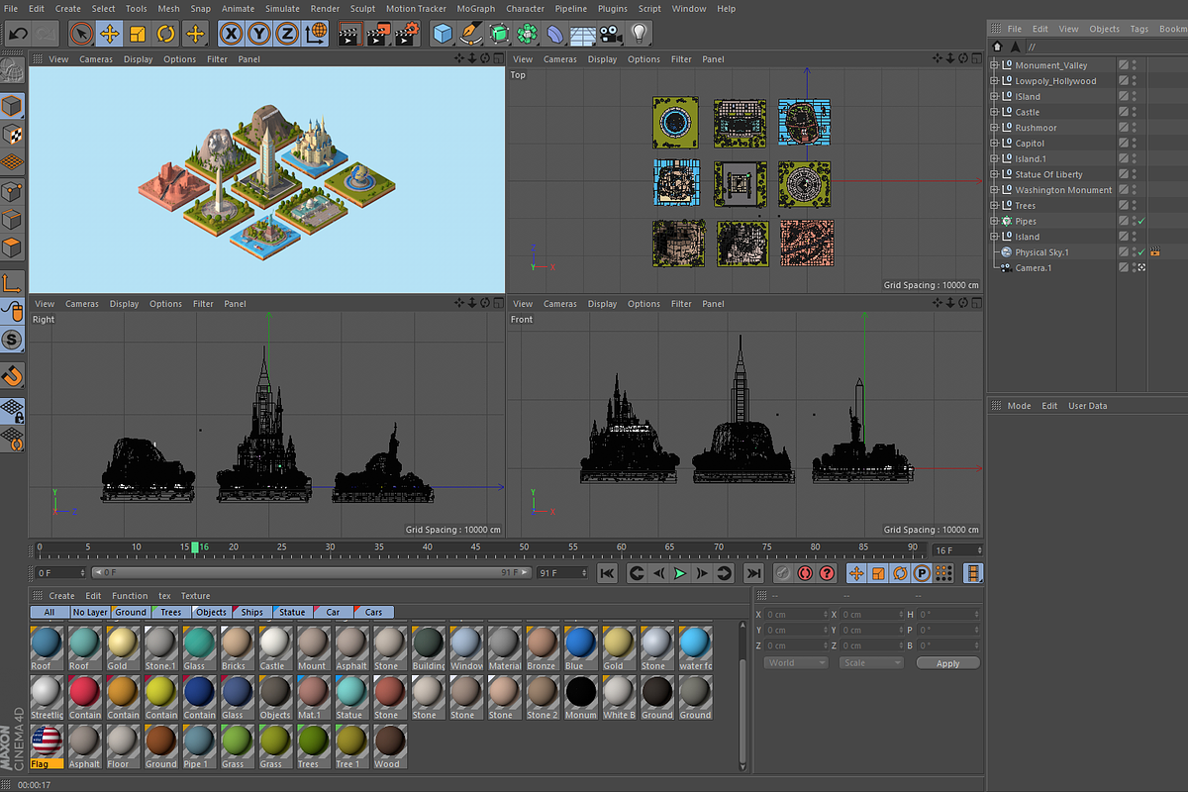
Task: Toggle Parameter keyframe recording P icon
Action: pos(922,573)
